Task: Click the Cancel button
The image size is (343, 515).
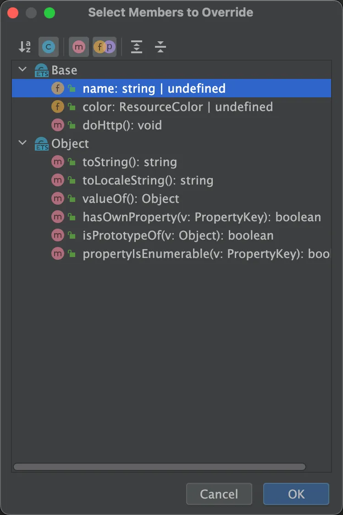Action: tap(219, 494)
